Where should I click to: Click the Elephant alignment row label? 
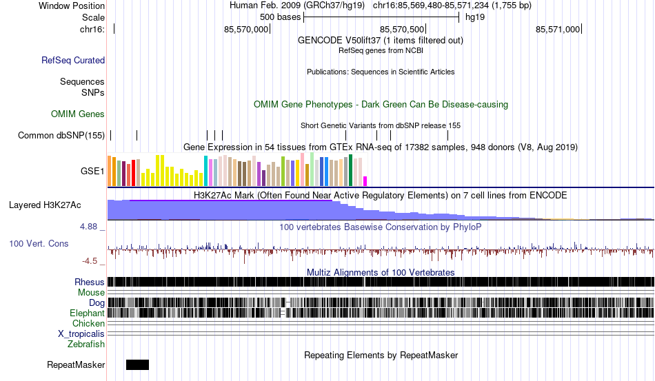(x=87, y=313)
